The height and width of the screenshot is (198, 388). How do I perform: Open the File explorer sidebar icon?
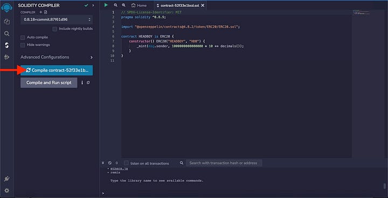tap(7, 22)
